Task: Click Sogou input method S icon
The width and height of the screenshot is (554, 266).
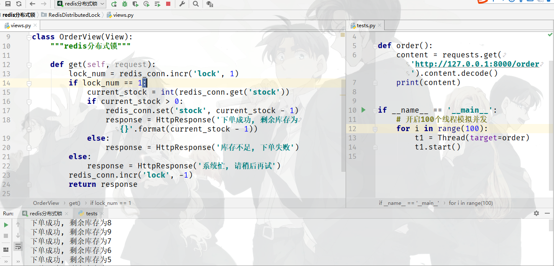Action: pos(482,1)
